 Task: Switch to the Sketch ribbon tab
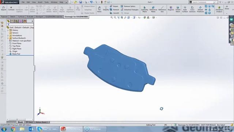pyautogui.click(x=13, y=17)
